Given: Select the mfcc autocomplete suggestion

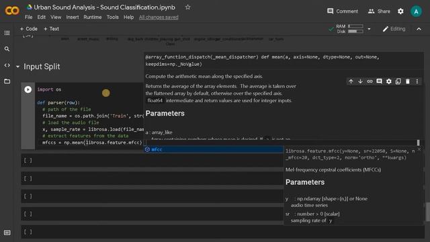Looking at the screenshot, I should tap(214, 149).
